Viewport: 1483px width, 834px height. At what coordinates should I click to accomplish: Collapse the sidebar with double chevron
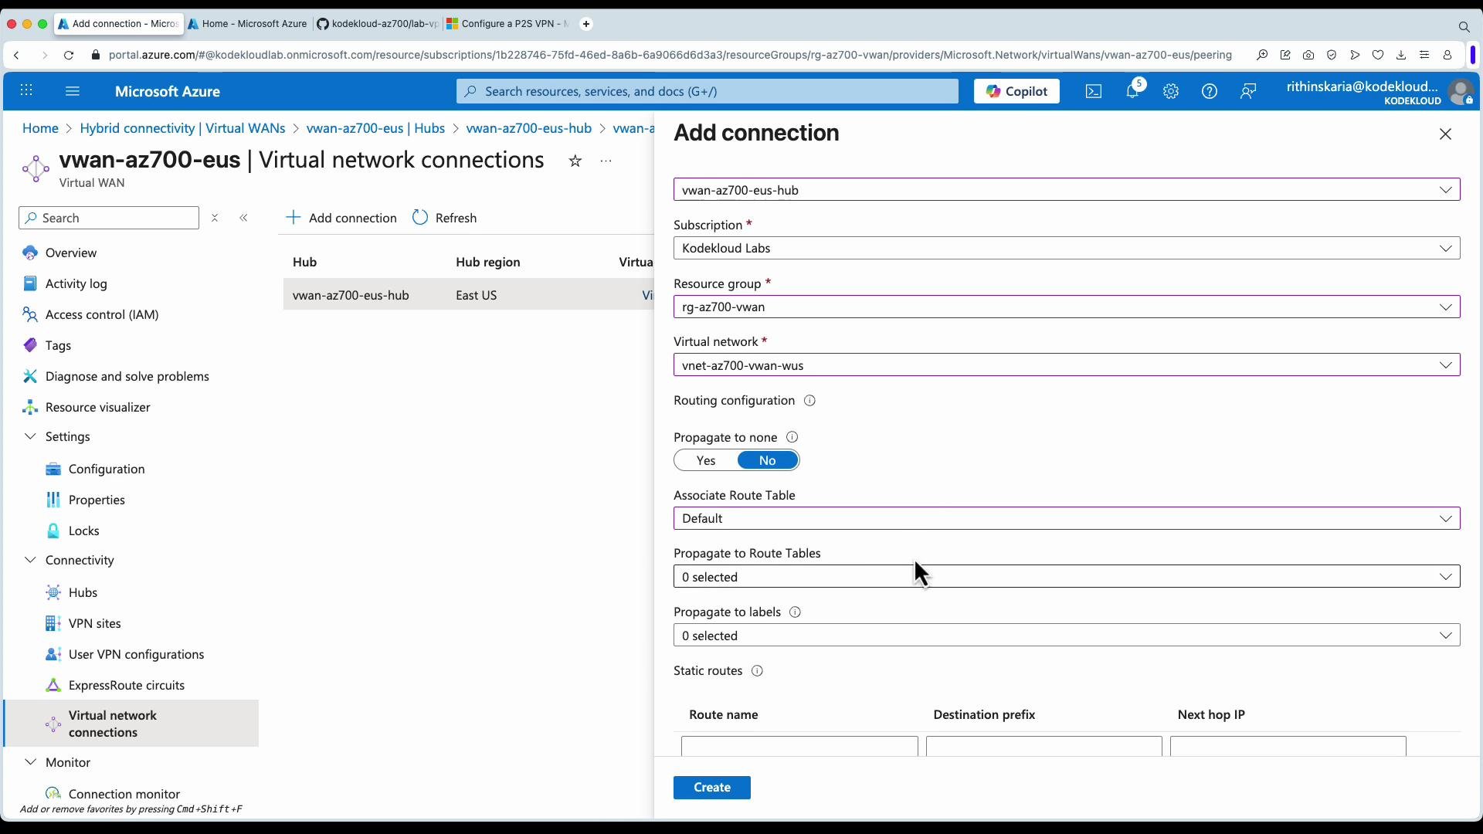coord(244,218)
